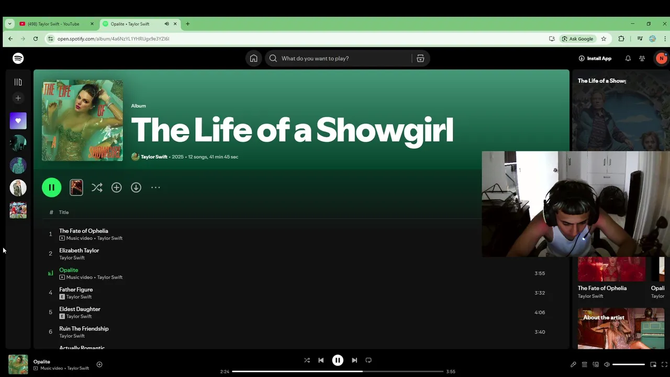Open Liked Songs purple heart tile
Image resolution: width=670 pixels, height=377 pixels.
(x=18, y=121)
